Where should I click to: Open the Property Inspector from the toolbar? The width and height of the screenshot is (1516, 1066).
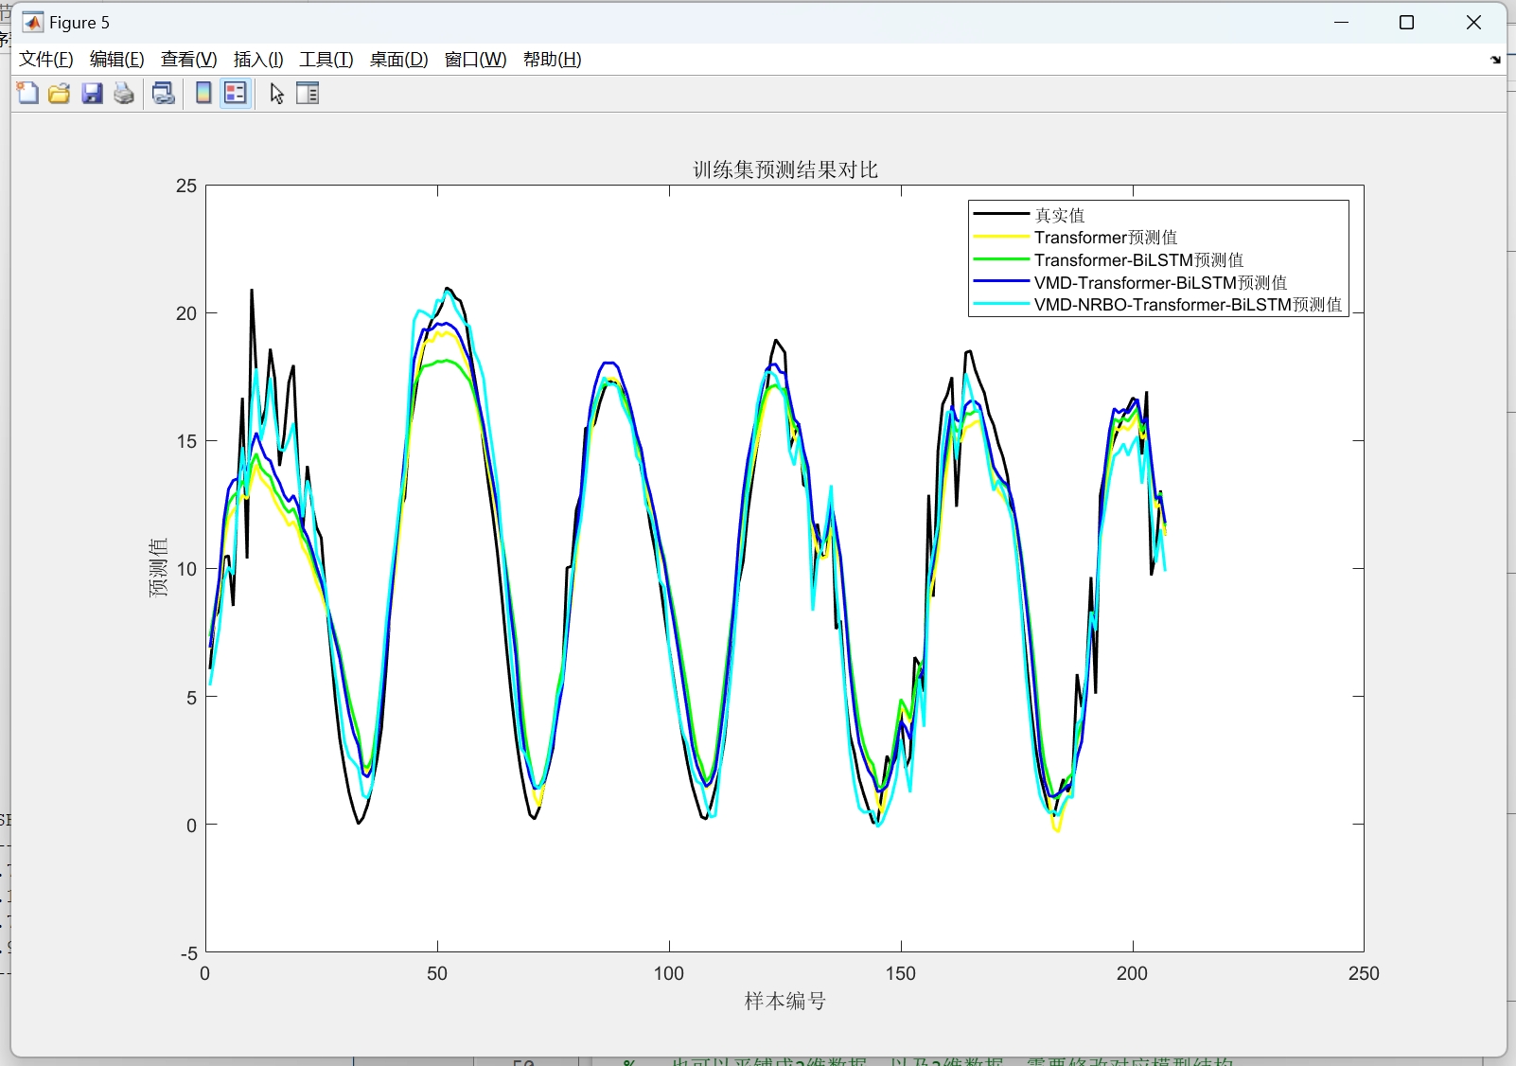point(307,93)
